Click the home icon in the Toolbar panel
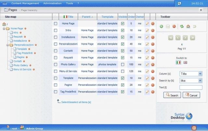The width and height of the screenshot is (208, 131). pos(188,26)
